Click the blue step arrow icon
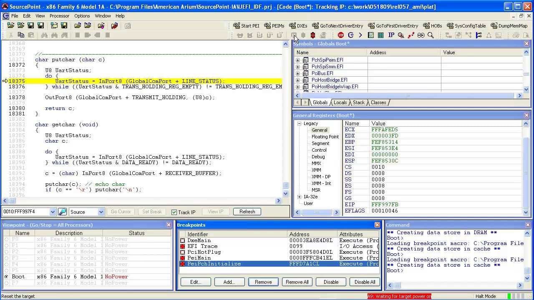Image resolution: width=534 pixels, height=300 pixels. (x=360, y=35)
